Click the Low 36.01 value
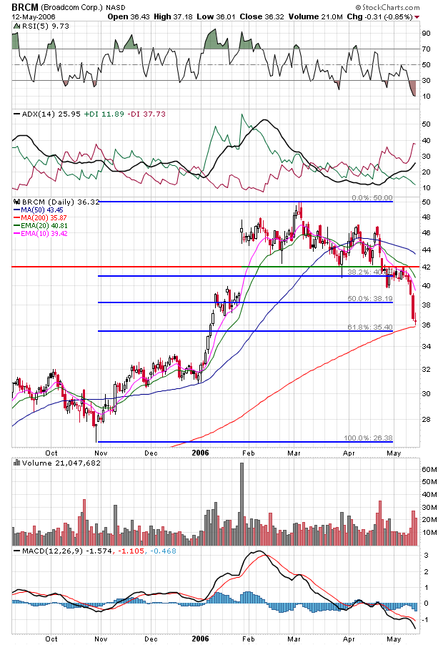This screenshot has height=645, width=443. pos(216,17)
